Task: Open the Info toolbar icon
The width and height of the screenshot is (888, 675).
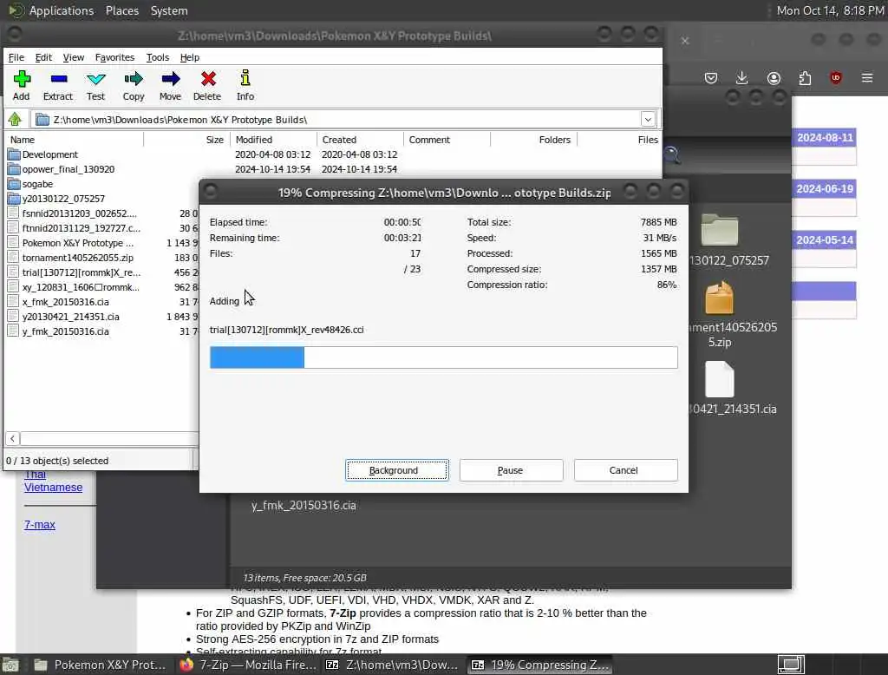Action: pyautogui.click(x=245, y=85)
